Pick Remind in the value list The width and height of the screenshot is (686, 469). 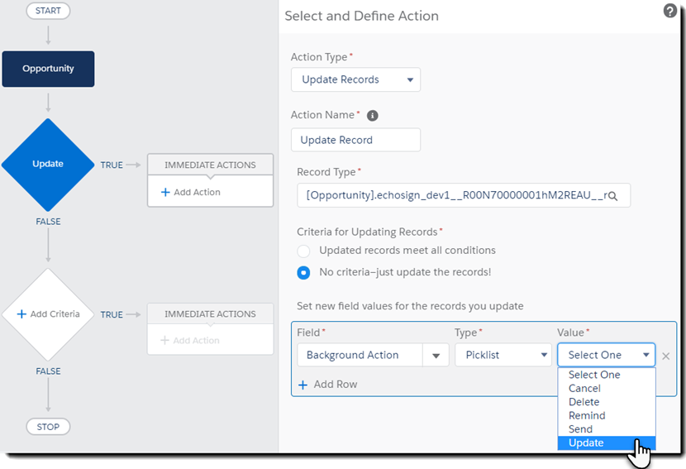pos(587,415)
